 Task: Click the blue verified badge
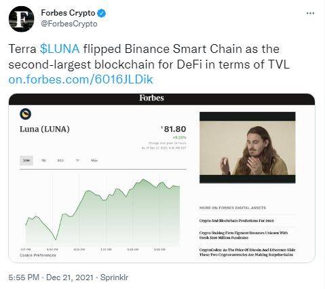click(102, 13)
